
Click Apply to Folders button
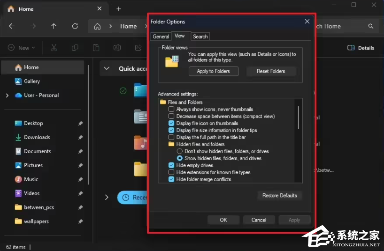pyautogui.click(x=214, y=71)
